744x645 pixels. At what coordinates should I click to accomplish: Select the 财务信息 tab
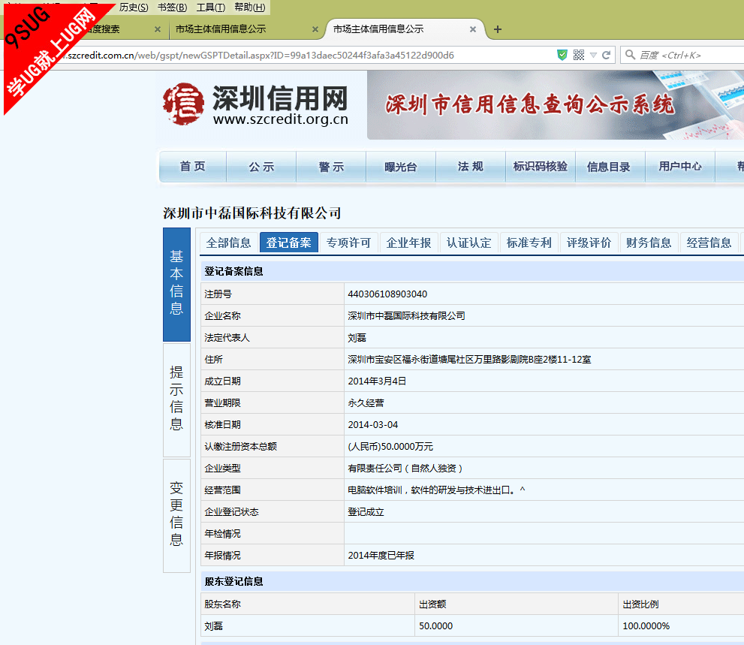tap(649, 243)
